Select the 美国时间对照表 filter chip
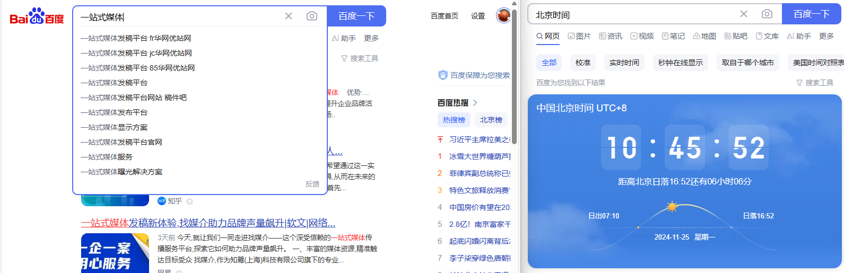The width and height of the screenshot is (844, 273). tap(816, 63)
